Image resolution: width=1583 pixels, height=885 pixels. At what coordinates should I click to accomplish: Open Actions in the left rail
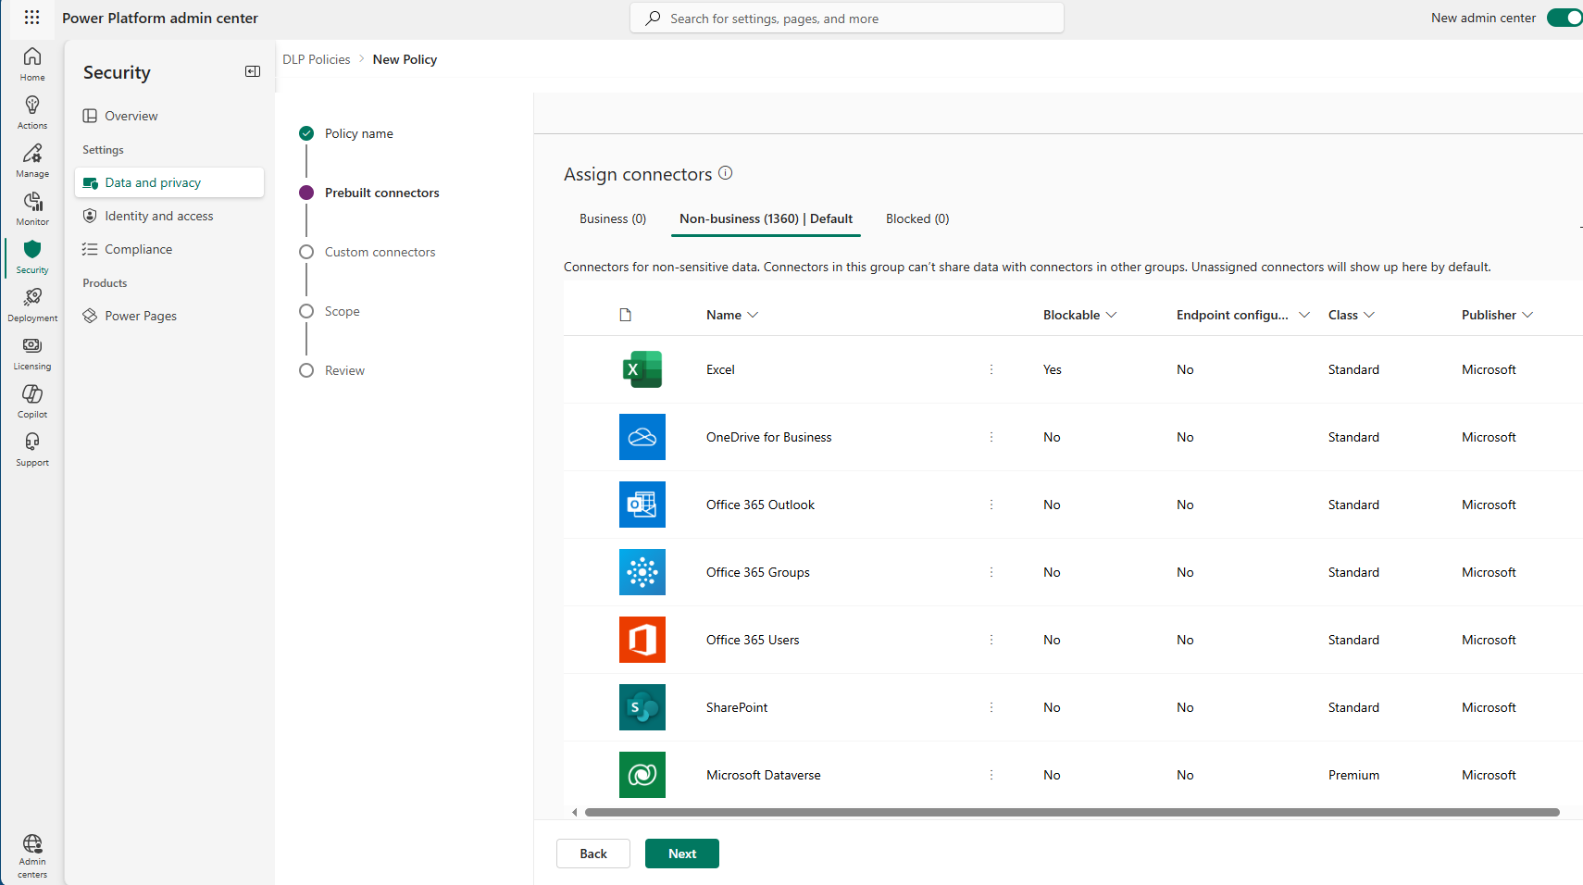(32, 113)
